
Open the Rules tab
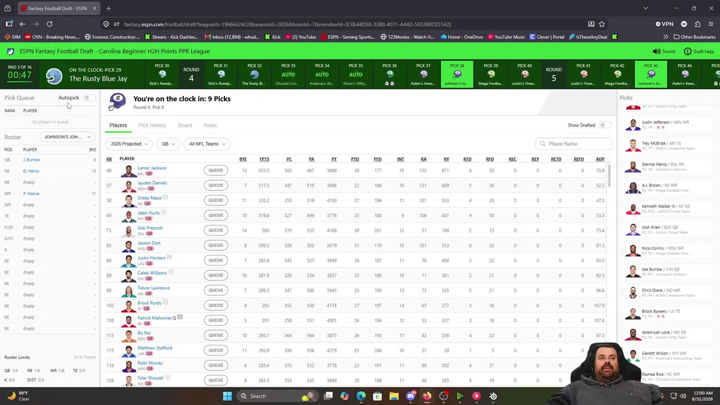210,125
